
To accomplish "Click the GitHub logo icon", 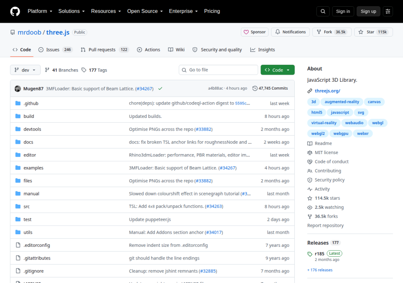I will (15, 11).
